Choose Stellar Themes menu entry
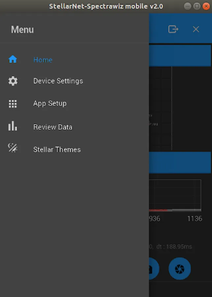The width and height of the screenshot is (212, 297). click(75, 149)
